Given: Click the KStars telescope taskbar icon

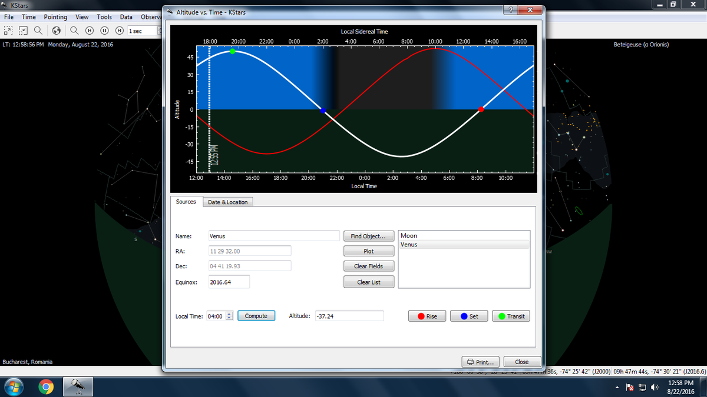Looking at the screenshot, I should [78, 386].
